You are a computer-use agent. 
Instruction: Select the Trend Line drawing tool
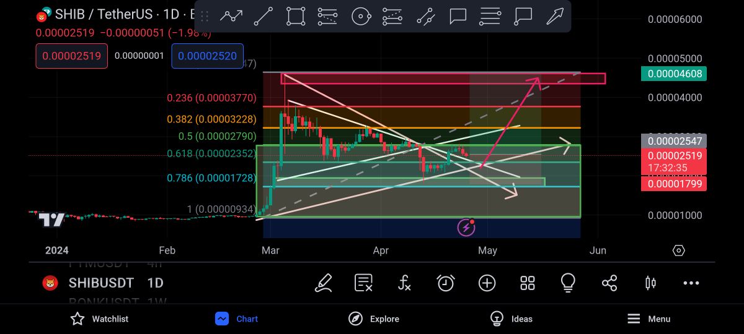click(263, 16)
